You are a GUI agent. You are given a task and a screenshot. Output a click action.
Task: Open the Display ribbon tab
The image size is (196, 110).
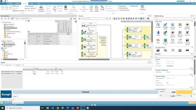[x=17, y=4]
